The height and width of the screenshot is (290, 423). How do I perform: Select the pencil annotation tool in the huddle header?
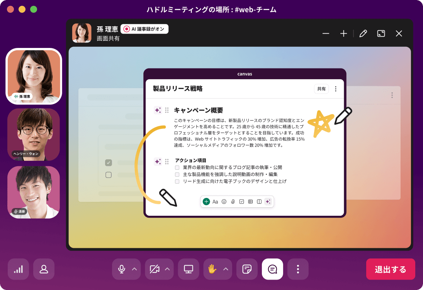click(x=363, y=34)
